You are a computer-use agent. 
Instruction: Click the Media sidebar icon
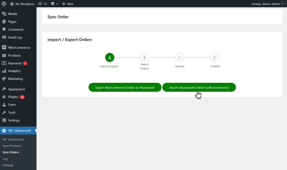(4, 14)
